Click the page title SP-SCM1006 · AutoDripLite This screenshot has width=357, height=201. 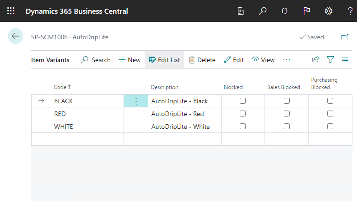point(70,37)
